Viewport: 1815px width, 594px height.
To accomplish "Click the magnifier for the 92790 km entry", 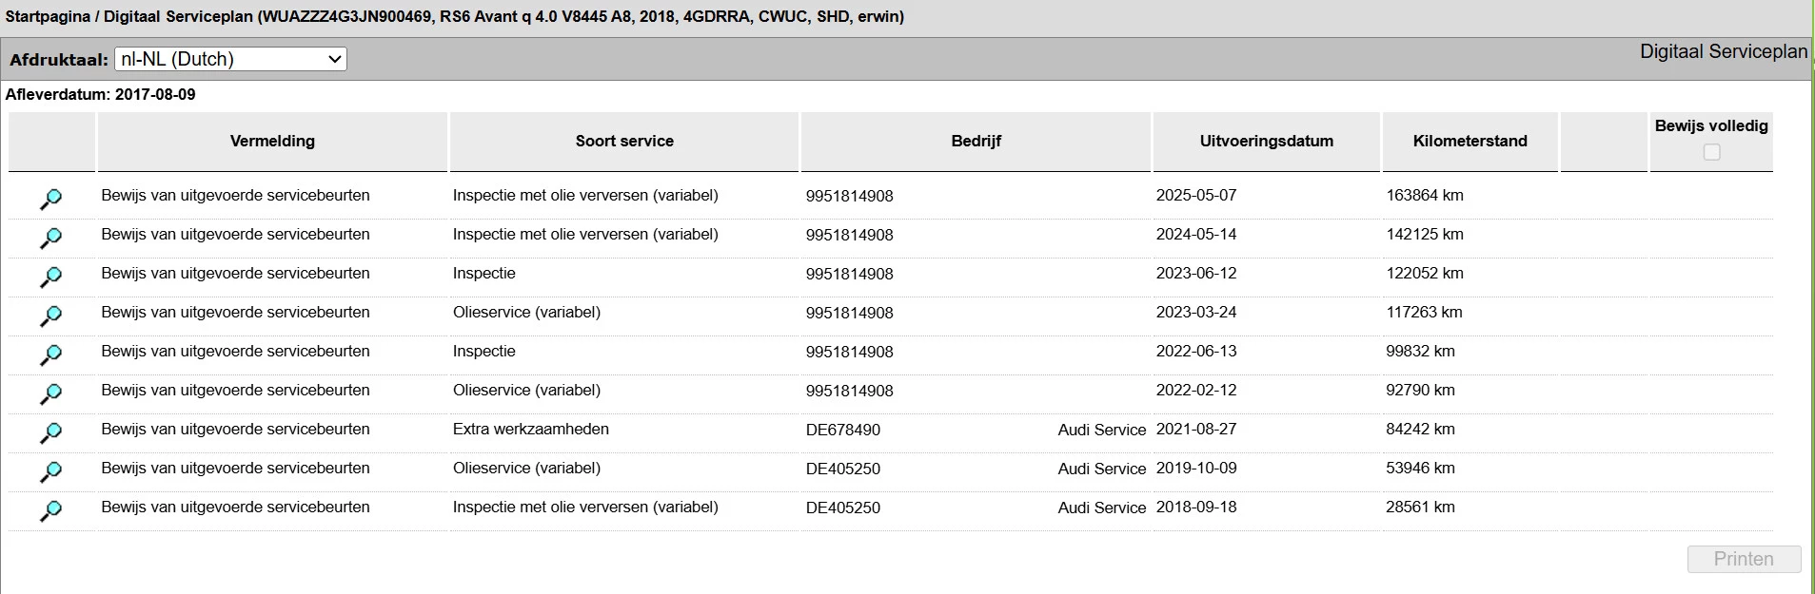I will click(x=50, y=393).
